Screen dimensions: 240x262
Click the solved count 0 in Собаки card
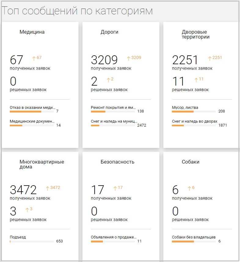pos(175,211)
